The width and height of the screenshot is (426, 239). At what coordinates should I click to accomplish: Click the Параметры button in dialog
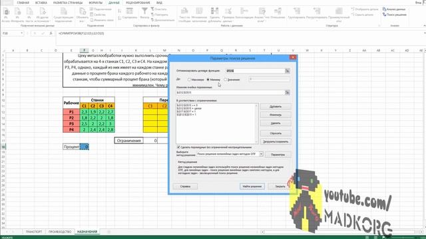pos(278,155)
